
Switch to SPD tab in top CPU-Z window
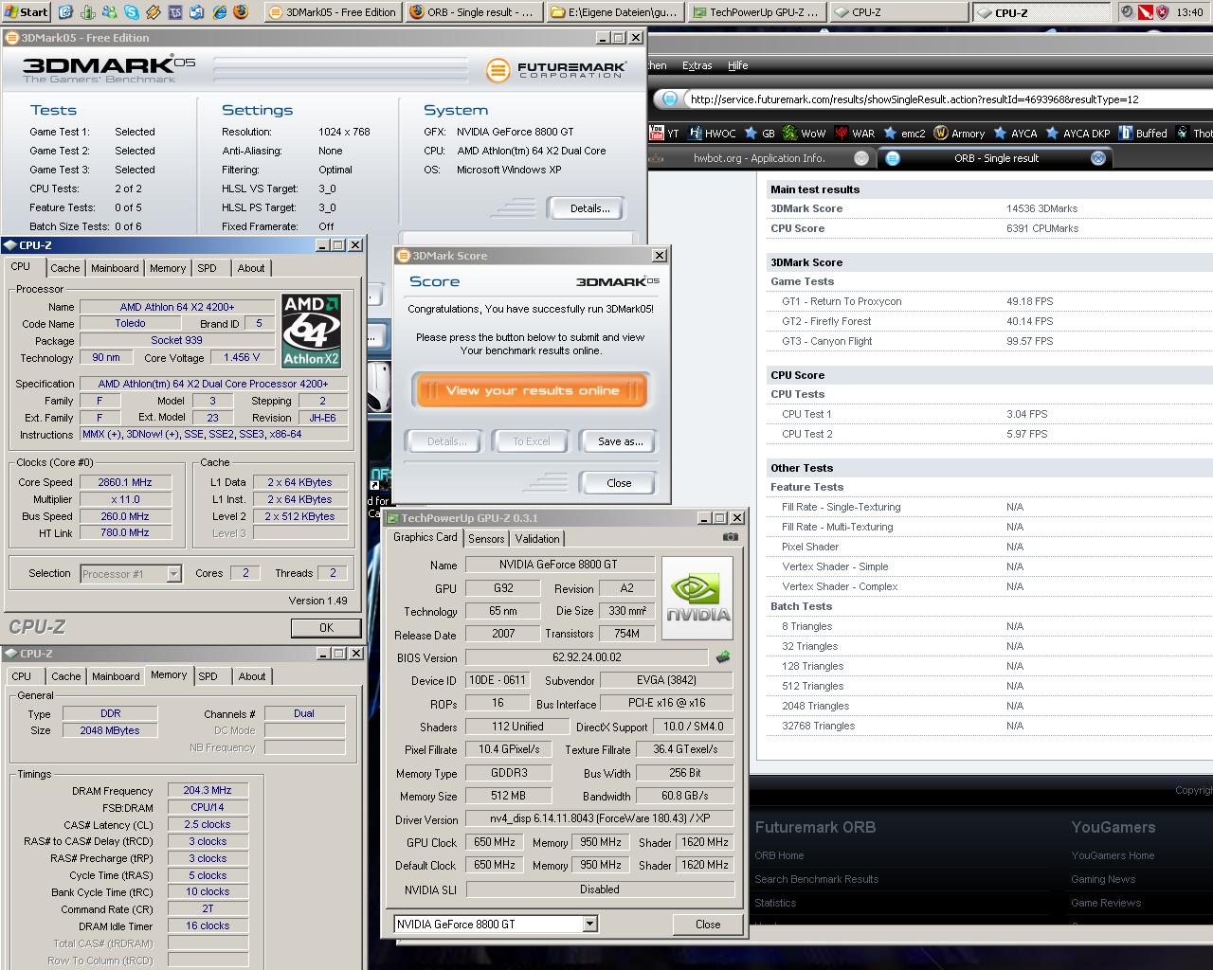[x=207, y=268]
